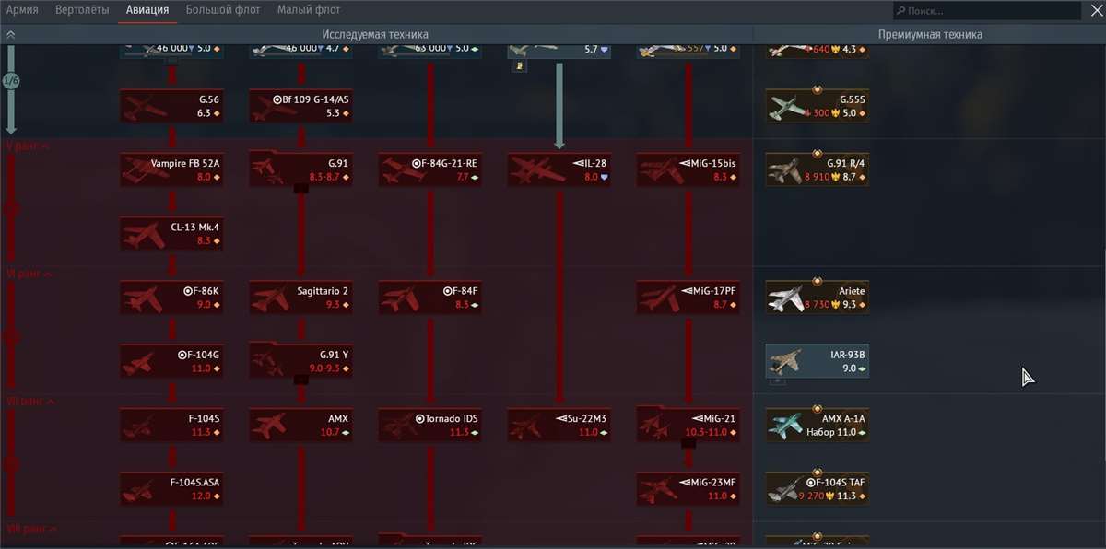This screenshot has height=549, width=1106.
Task: Open the Вертолёты tab
Action: [x=80, y=11]
